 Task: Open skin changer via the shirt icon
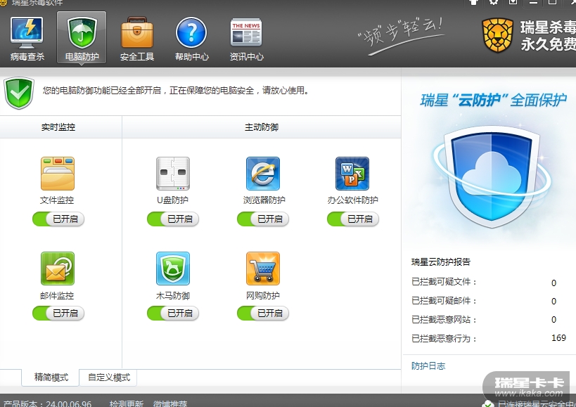point(474,2)
